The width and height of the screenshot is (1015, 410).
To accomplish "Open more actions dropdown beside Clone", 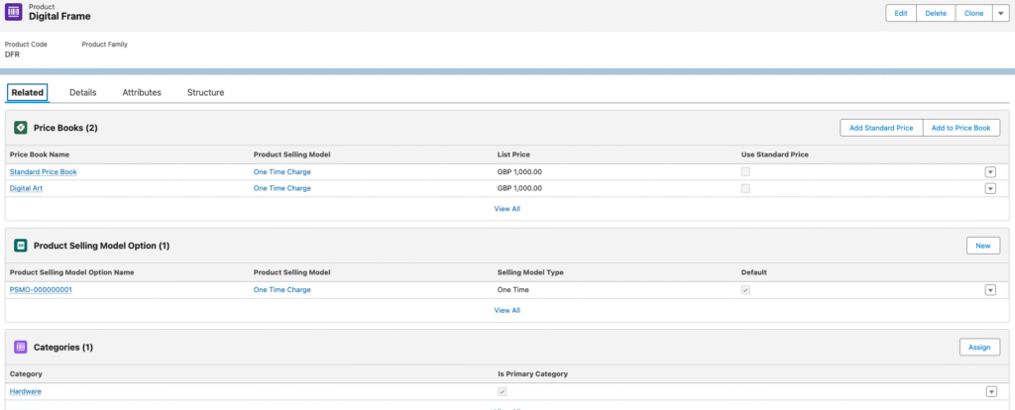I will click(999, 13).
